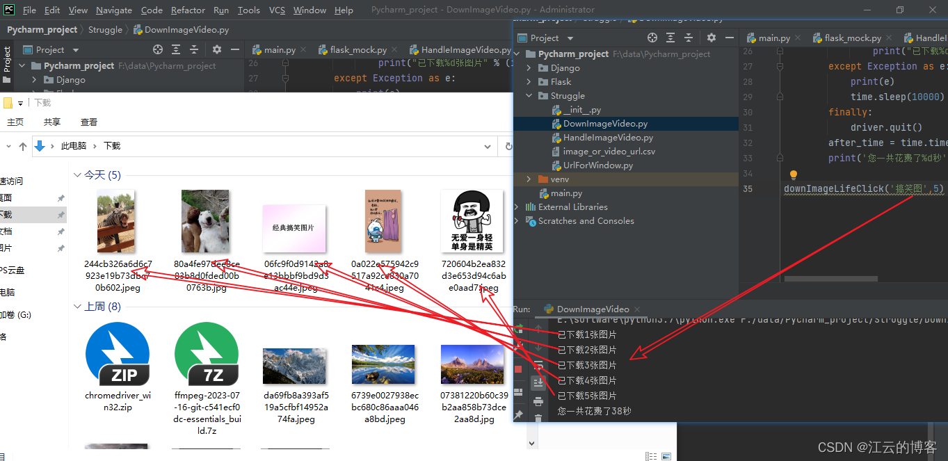Open Project panel gear settings in overlapping PyCharm
The width and height of the screenshot is (948, 461).
coord(711,38)
